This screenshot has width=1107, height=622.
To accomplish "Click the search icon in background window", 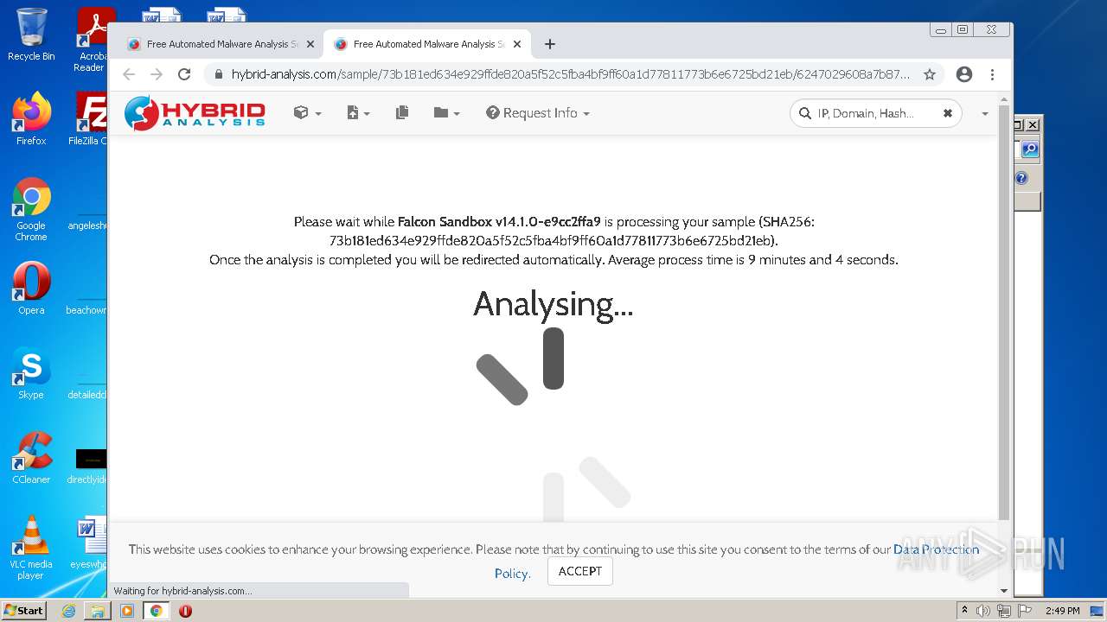I will (x=1030, y=149).
